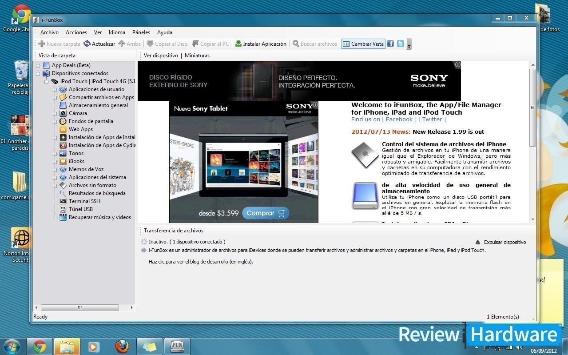Expand the Cámara tree node
The width and height of the screenshot is (568, 355).
[x=55, y=114]
